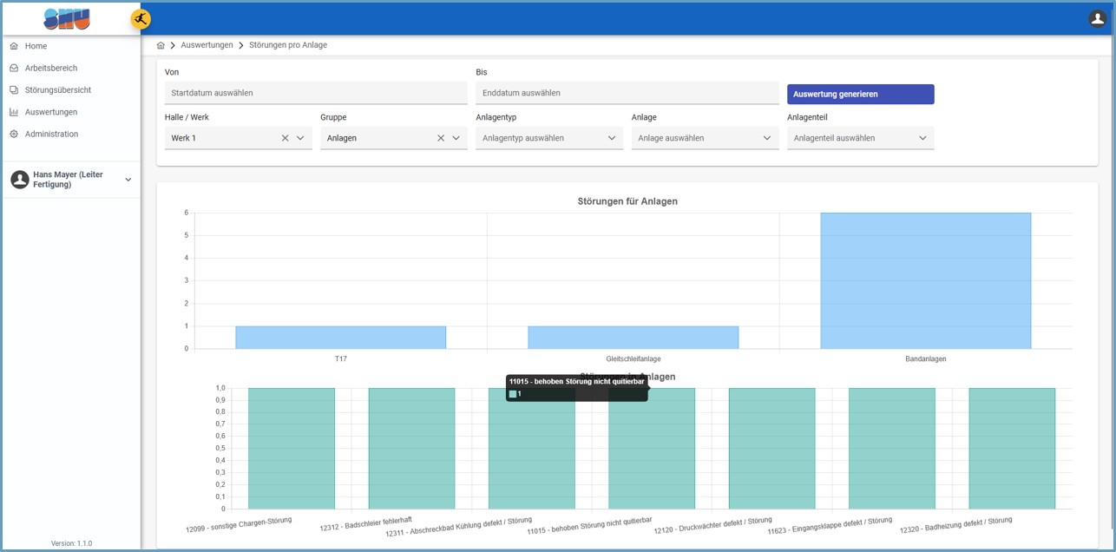Clear the Anlagen group selection with X

pos(440,138)
